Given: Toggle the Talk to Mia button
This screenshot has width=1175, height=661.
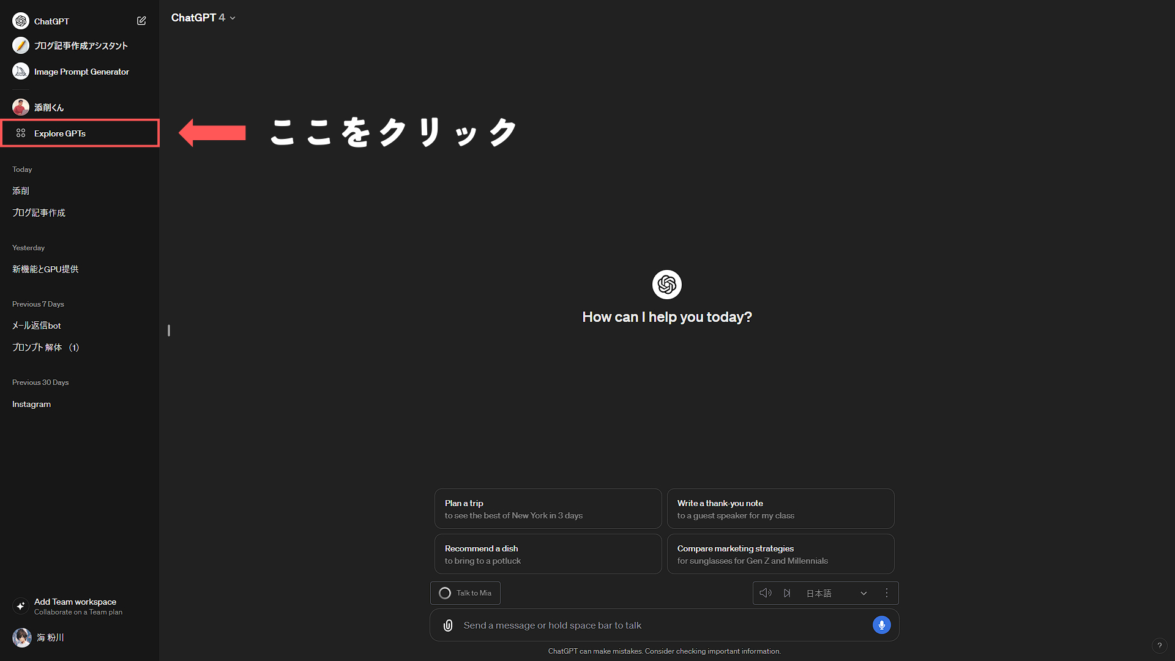Looking at the screenshot, I should pos(465,593).
